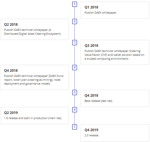Click the '2.0 release.' text

pyautogui.click(x=92, y=135)
